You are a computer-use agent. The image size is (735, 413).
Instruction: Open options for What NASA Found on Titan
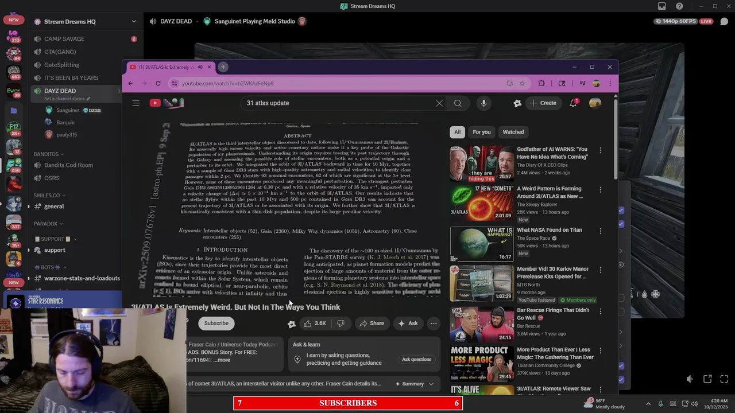pos(601,231)
